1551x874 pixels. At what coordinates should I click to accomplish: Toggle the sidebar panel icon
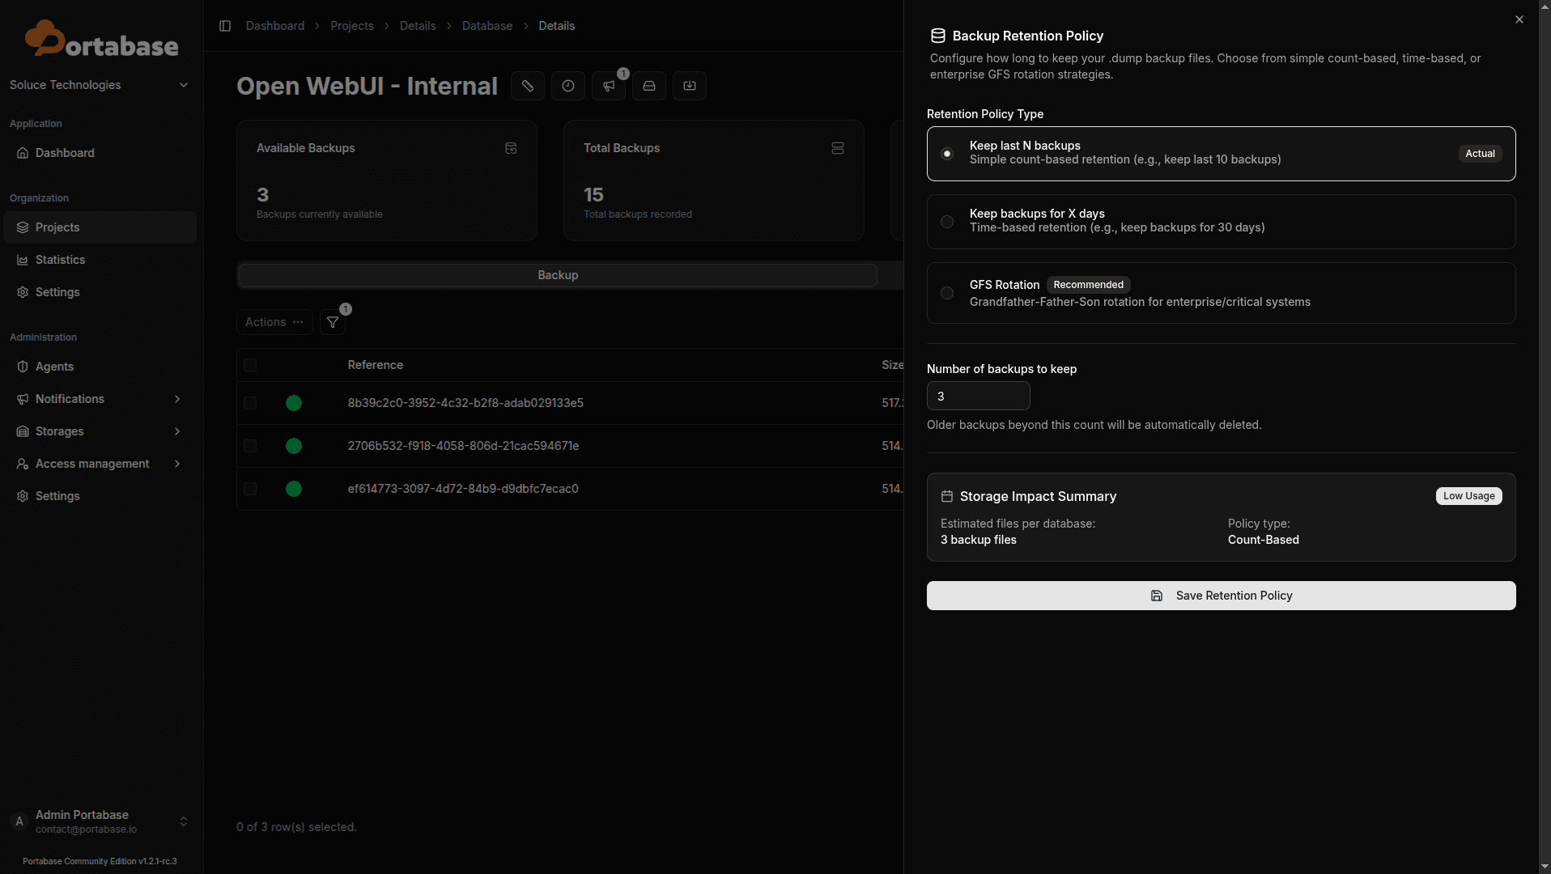click(x=225, y=26)
